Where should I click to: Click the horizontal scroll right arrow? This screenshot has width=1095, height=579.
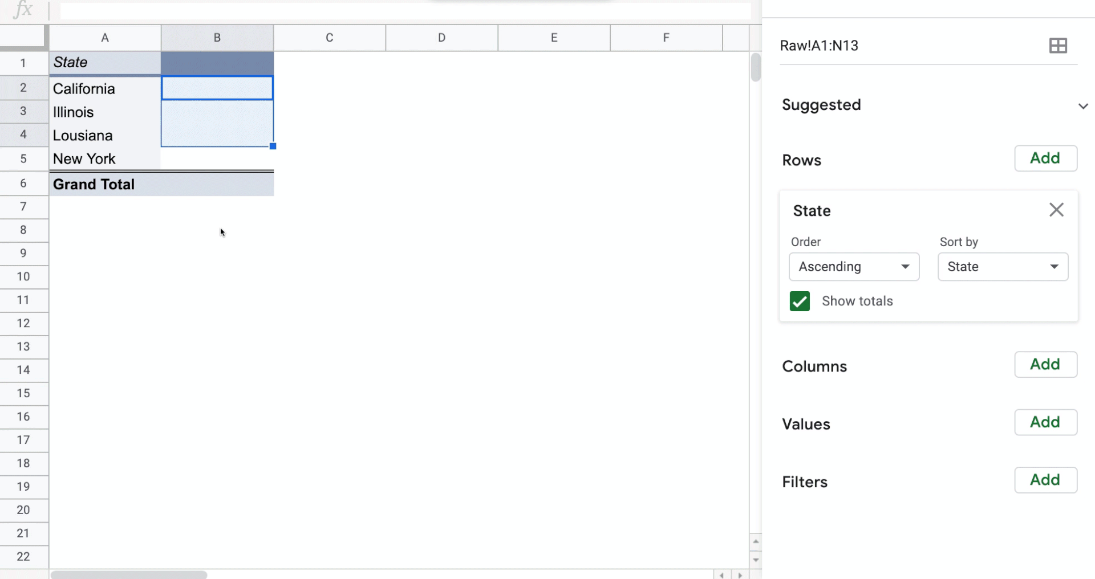pyautogui.click(x=740, y=575)
